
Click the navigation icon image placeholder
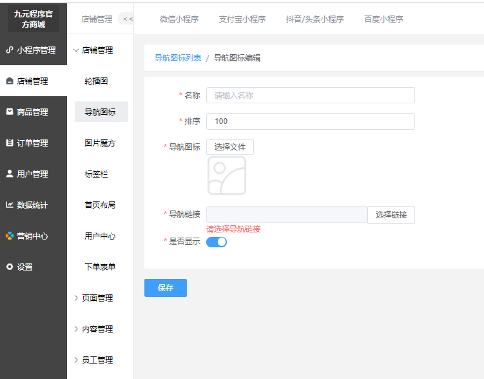tap(227, 176)
